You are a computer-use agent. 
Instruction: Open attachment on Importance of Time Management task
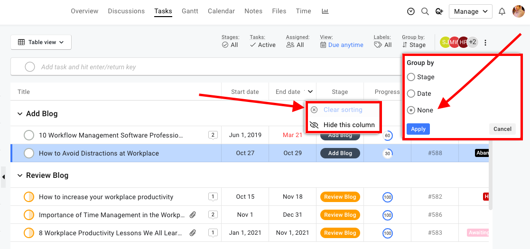[193, 215]
